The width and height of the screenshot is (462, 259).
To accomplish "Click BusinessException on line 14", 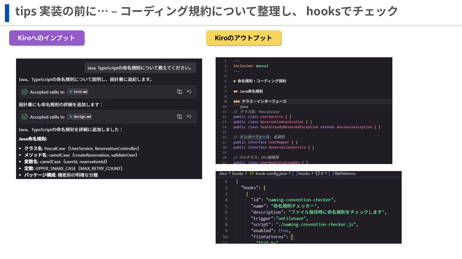I will tap(354, 127).
